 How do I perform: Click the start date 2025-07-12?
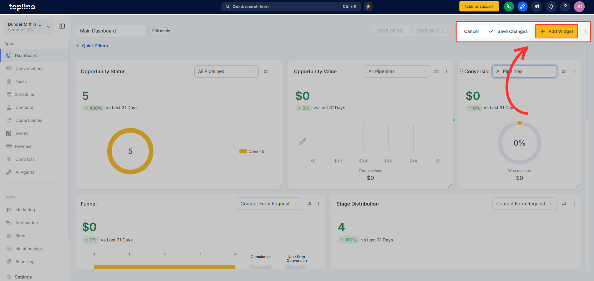click(390, 31)
